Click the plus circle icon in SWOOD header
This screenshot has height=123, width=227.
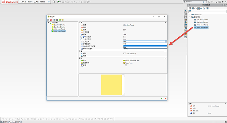(x=223, y=5)
